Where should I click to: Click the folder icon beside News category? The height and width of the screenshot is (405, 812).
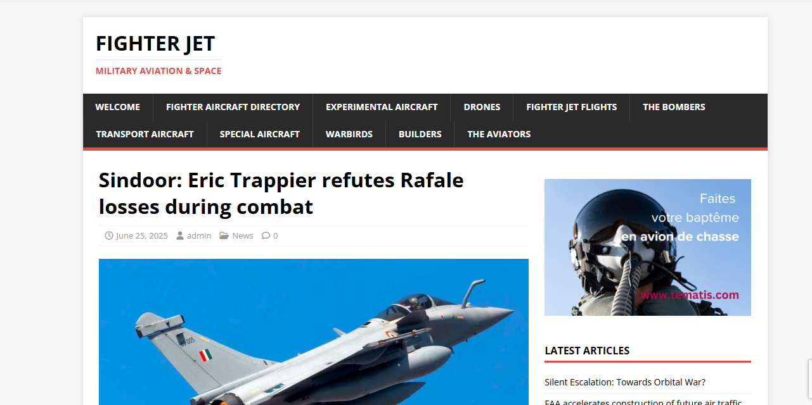click(224, 235)
